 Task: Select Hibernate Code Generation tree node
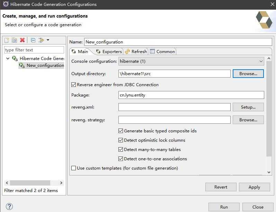coord(42,58)
